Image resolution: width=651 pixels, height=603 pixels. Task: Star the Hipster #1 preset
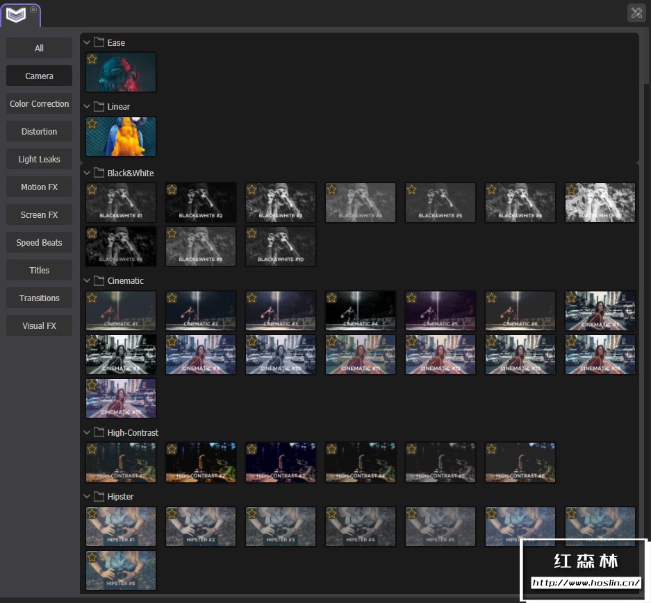point(92,513)
